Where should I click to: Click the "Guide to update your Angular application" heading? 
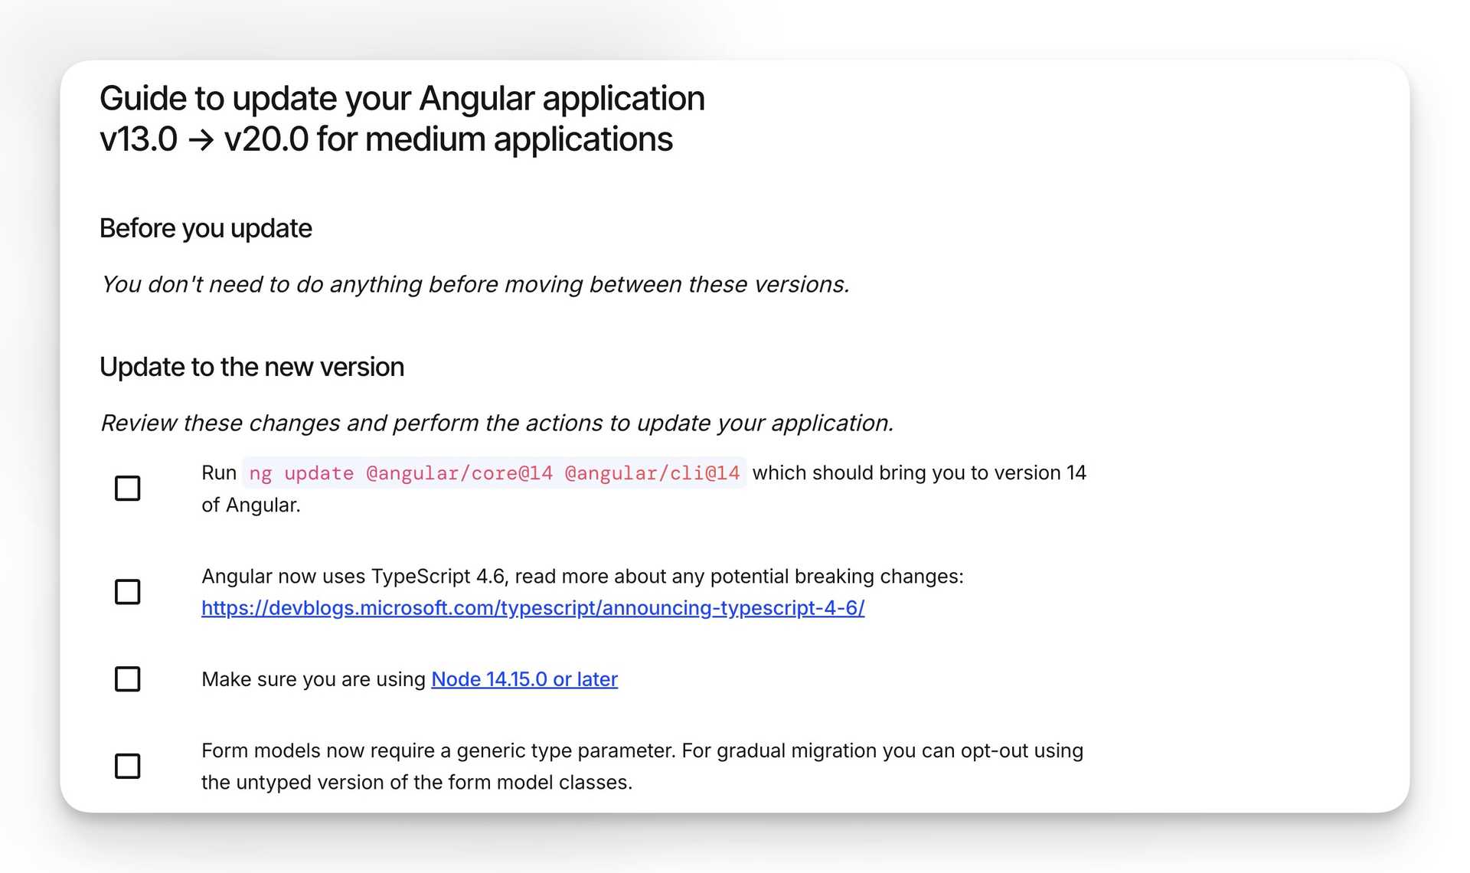[402, 98]
